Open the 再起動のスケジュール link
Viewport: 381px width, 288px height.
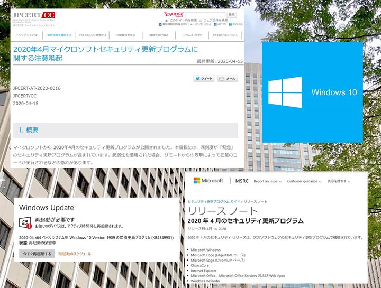pos(75,254)
